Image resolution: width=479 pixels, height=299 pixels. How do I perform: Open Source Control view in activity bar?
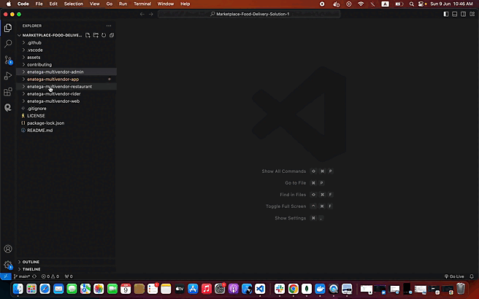[8, 60]
